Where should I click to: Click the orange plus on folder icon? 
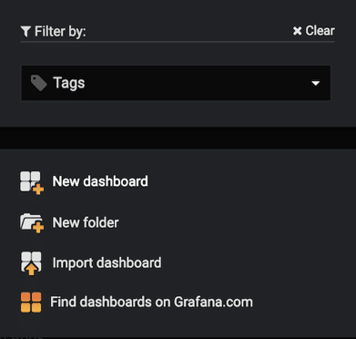point(38,228)
